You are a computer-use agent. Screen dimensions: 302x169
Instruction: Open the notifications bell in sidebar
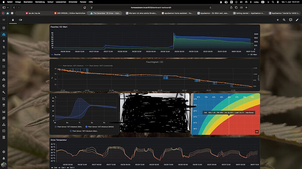[4, 158]
